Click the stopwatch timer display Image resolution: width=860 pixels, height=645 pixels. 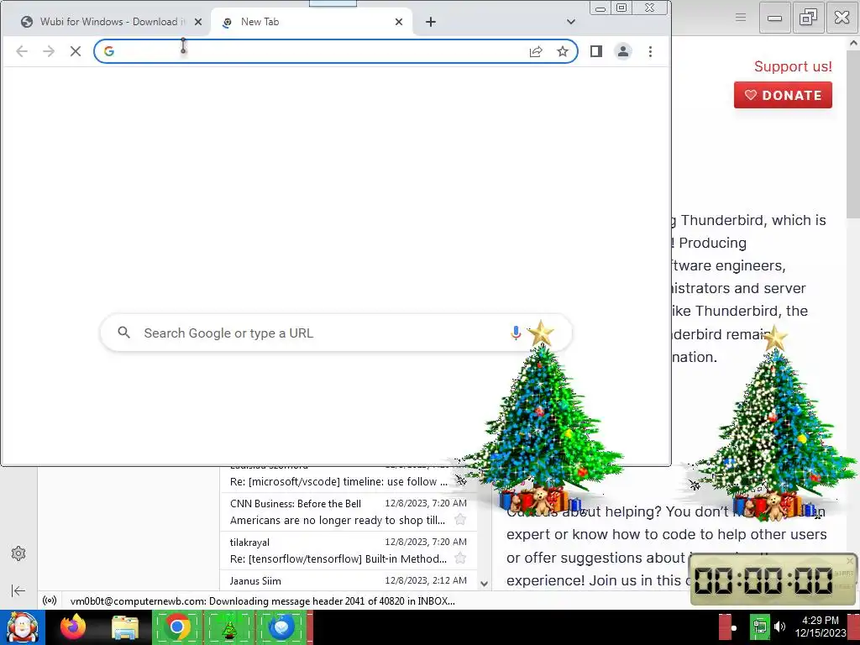(x=763, y=580)
